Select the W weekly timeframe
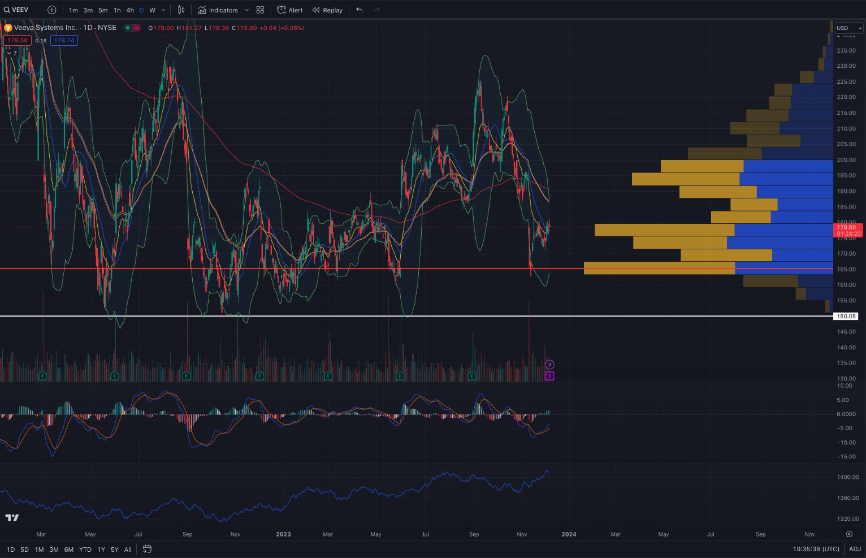Viewport: 866px width, 558px height. (152, 10)
